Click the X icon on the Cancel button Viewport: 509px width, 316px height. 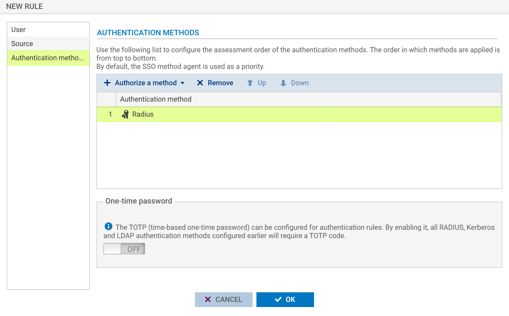tap(208, 299)
